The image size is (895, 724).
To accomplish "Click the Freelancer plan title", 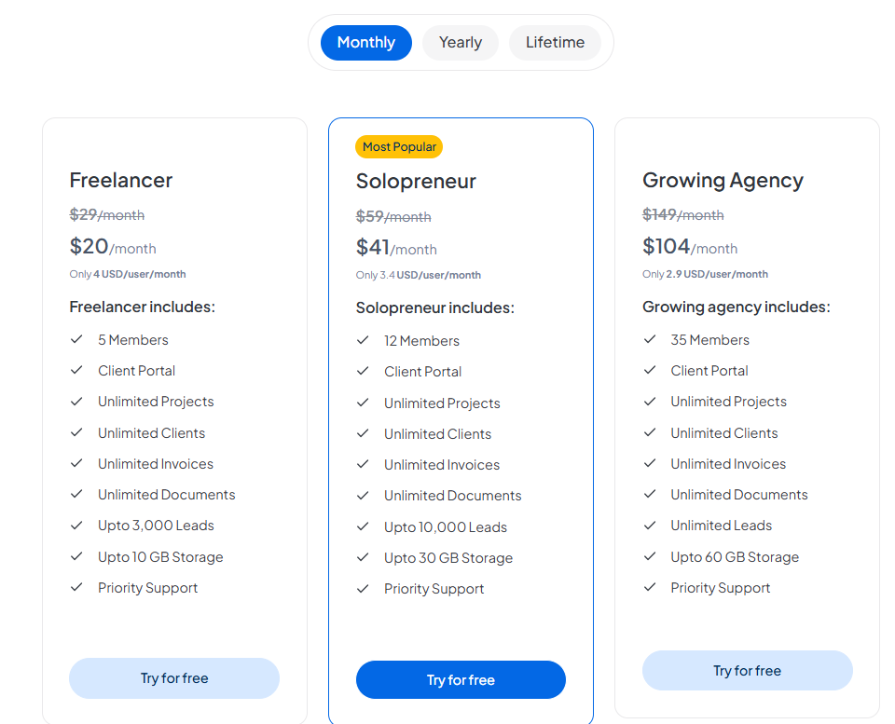I will click(121, 181).
